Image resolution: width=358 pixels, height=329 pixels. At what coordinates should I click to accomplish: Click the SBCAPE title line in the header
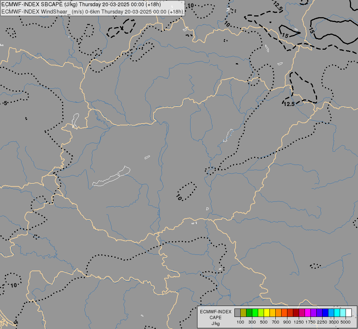point(81,4)
